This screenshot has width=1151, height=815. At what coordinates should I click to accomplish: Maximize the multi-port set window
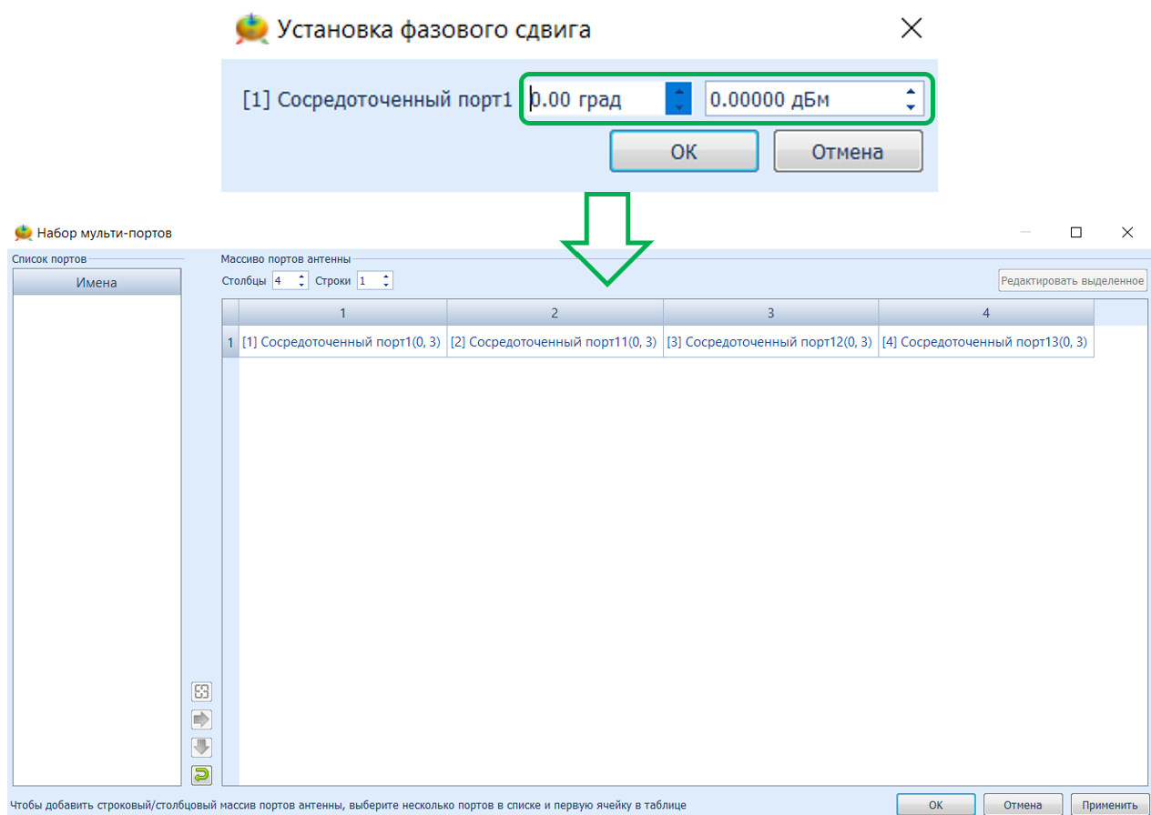tap(1075, 233)
